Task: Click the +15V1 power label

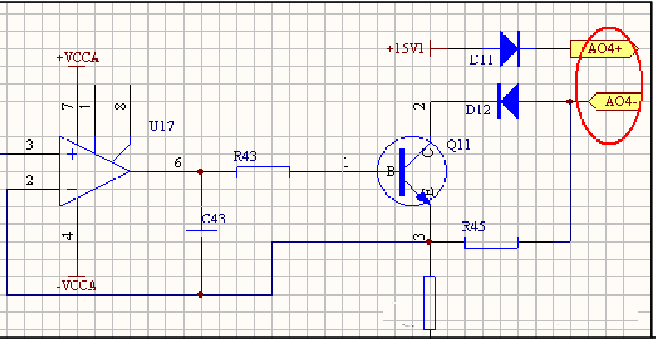Action: 405,49
